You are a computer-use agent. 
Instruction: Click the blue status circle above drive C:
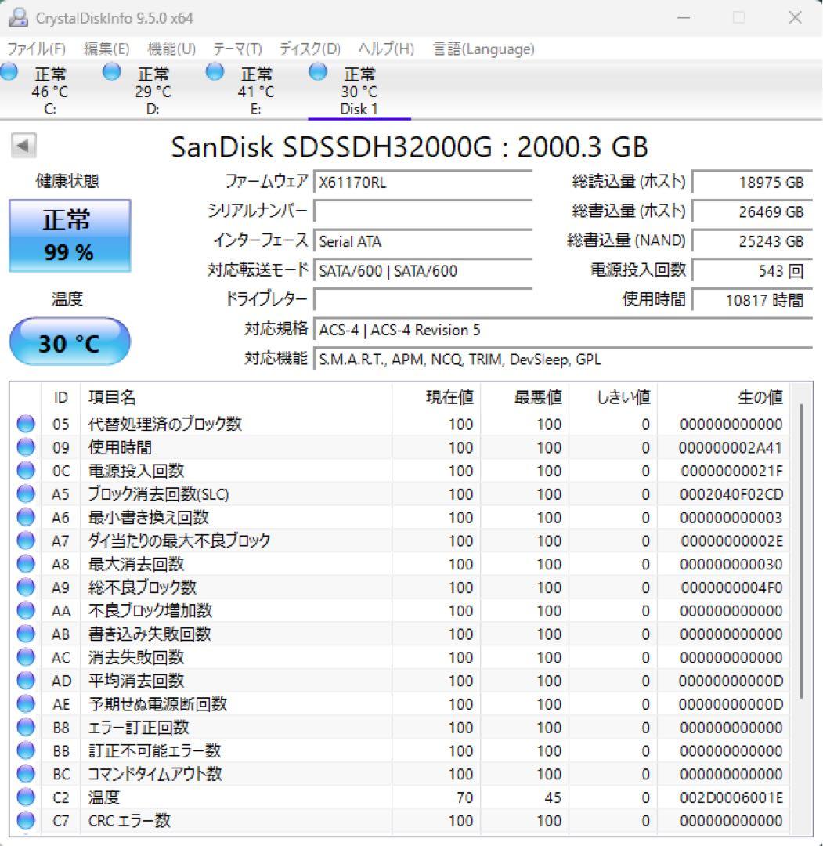pyautogui.click(x=9, y=71)
